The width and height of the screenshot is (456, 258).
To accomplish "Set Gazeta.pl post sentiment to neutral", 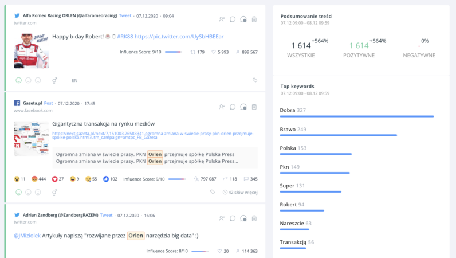I will click(28, 193).
